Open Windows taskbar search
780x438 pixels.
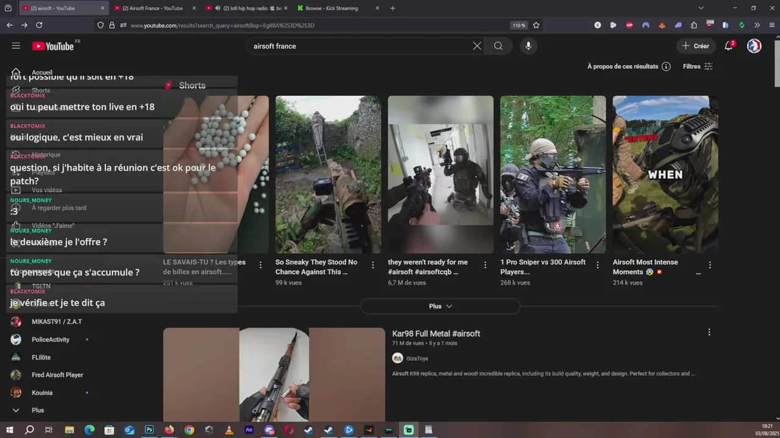(29, 429)
